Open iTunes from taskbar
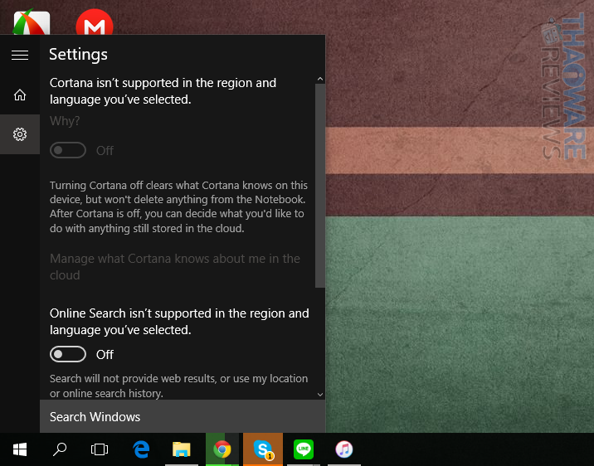This screenshot has width=594, height=466. (344, 449)
